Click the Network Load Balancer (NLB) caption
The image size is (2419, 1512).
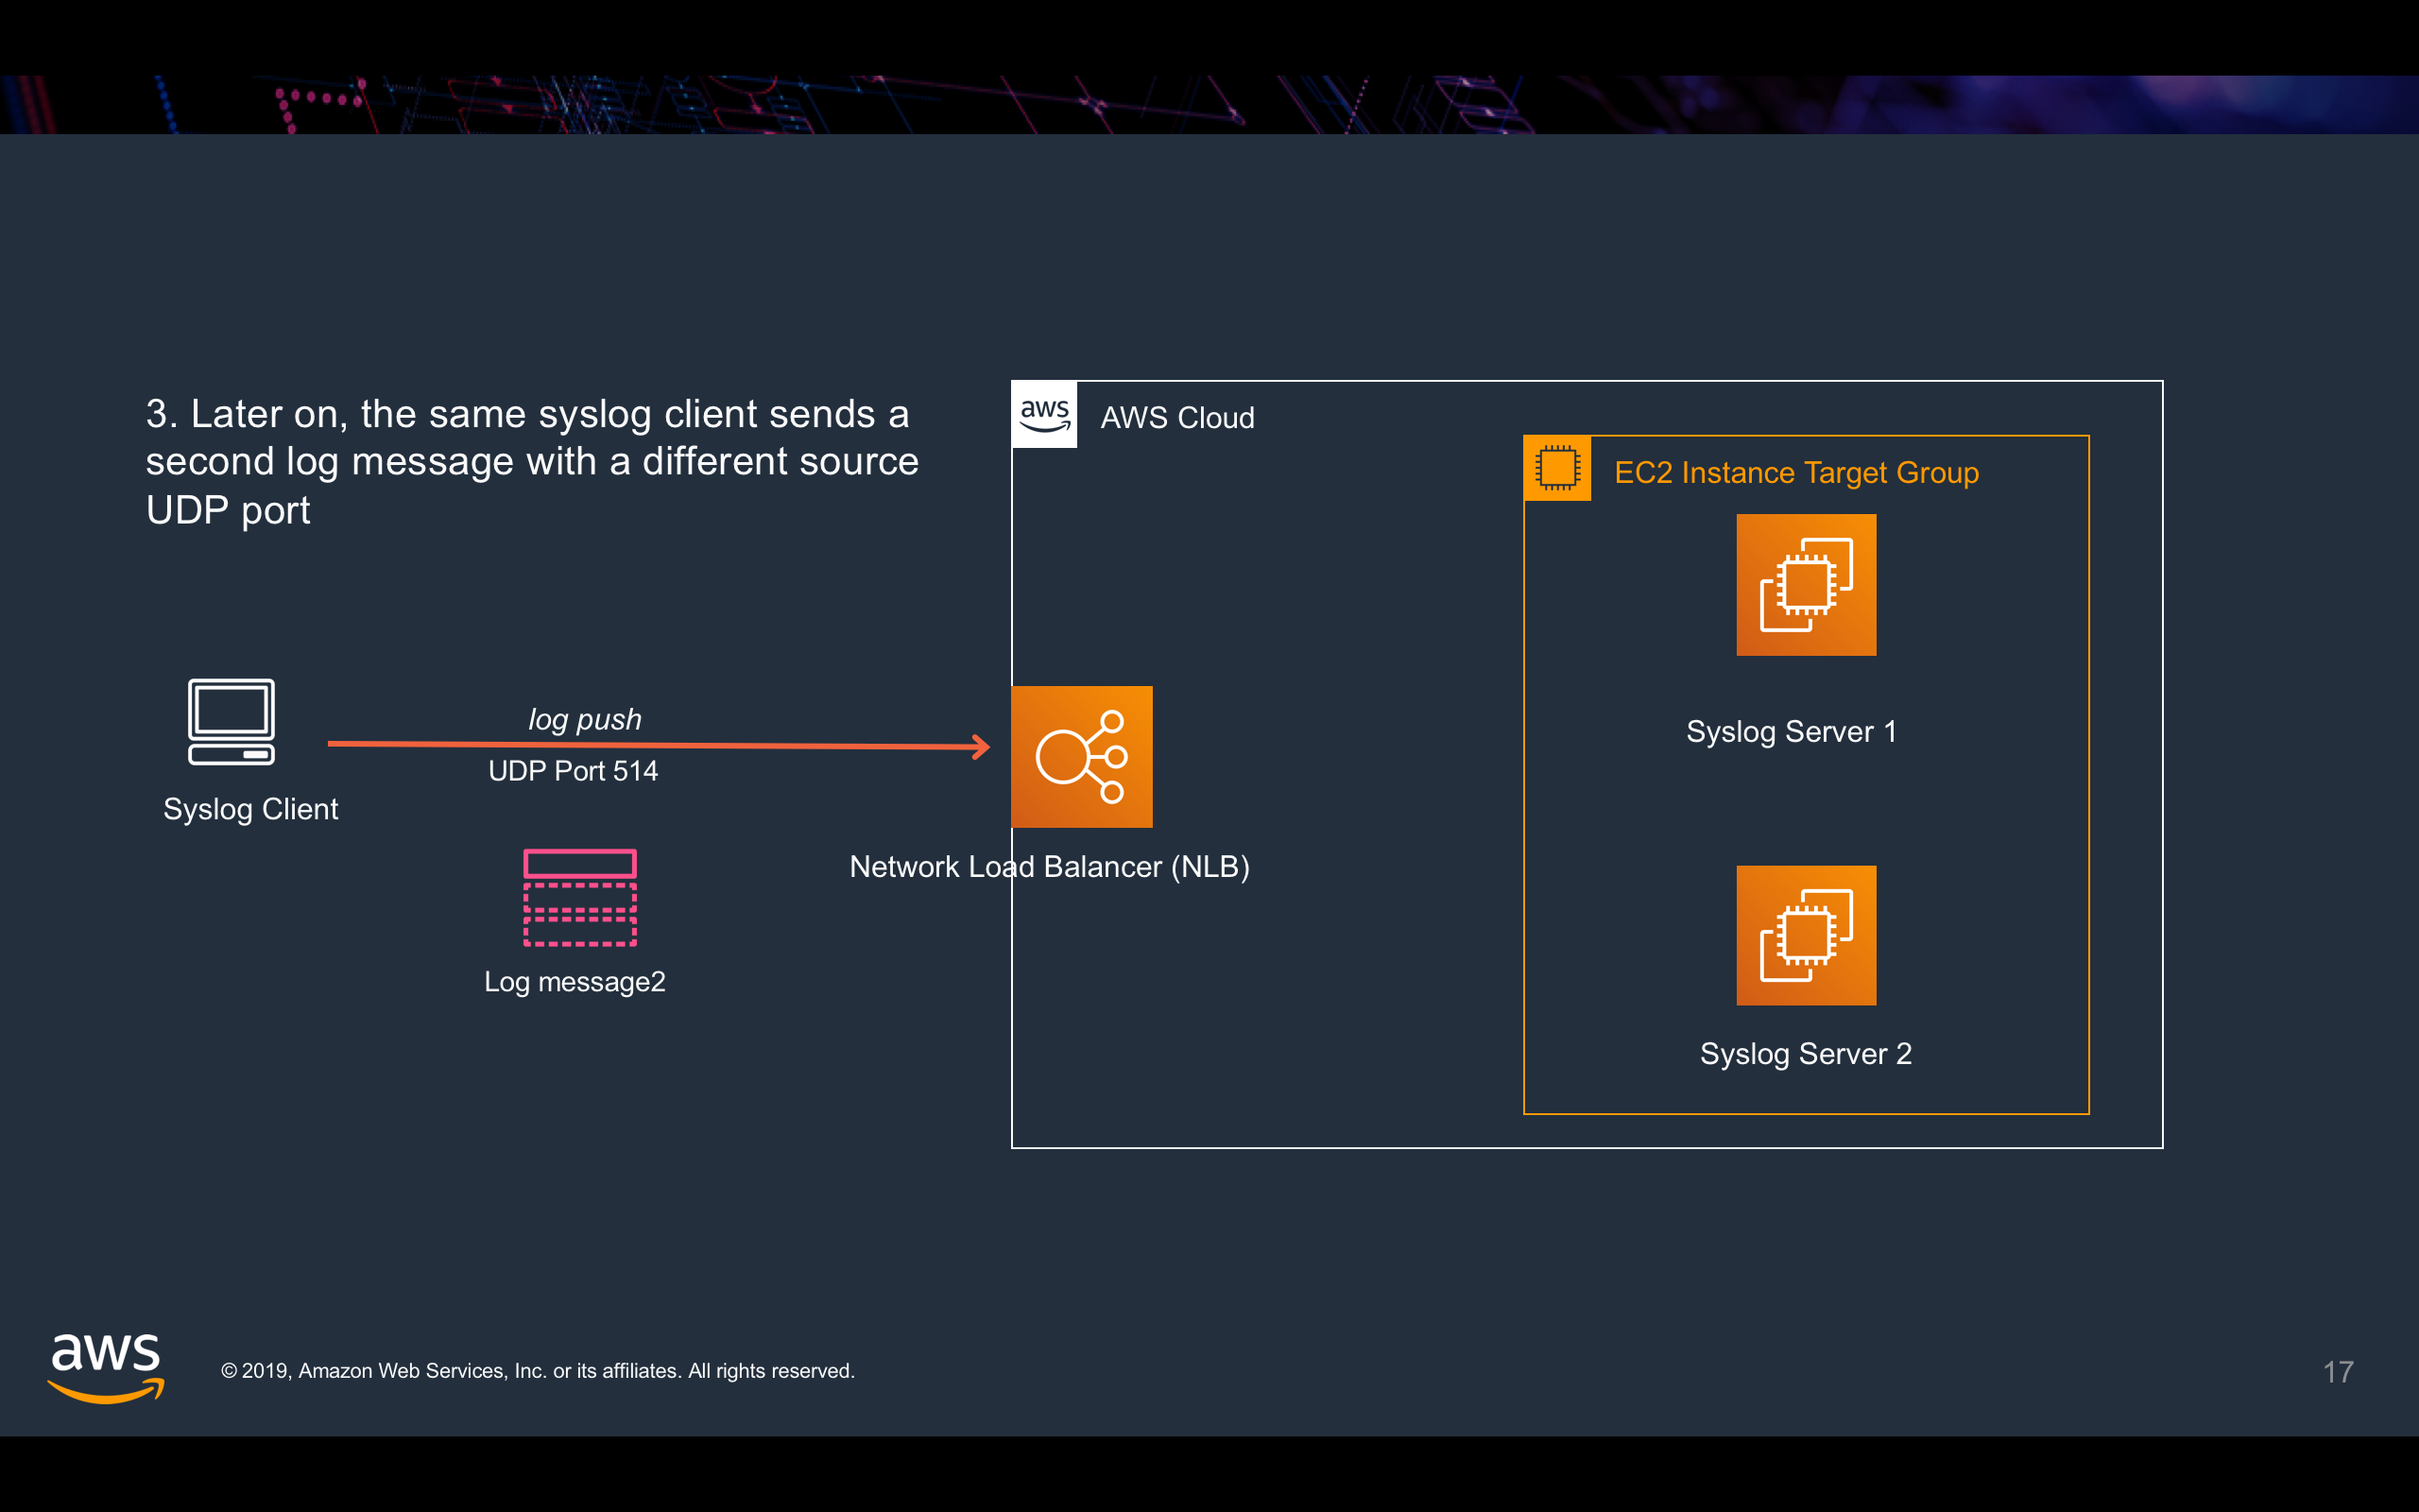point(1049,866)
